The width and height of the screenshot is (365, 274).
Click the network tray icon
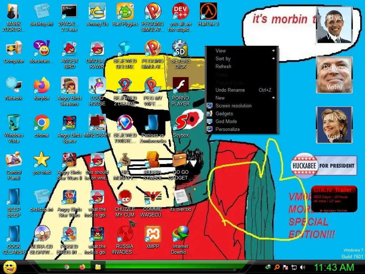pos(294,267)
